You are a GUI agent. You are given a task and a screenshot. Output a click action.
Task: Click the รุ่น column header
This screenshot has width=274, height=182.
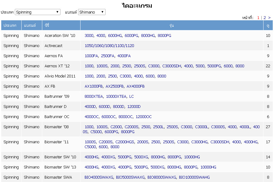click(x=172, y=26)
